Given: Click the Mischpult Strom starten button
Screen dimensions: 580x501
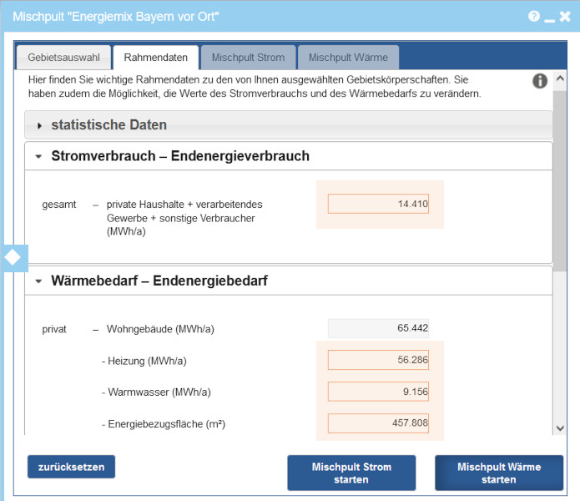Looking at the screenshot, I should (351, 473).
